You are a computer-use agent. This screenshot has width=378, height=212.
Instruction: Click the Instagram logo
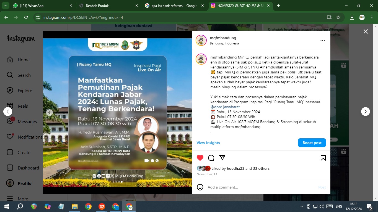[21, 39]
